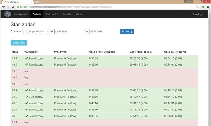Click Pracownik Testowy in row 20.3

(65, 103)
